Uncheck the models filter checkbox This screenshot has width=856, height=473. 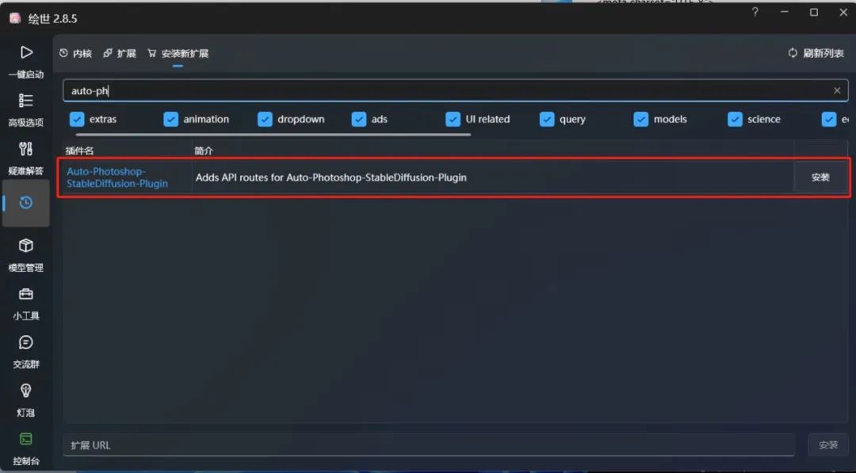point(641,119)
